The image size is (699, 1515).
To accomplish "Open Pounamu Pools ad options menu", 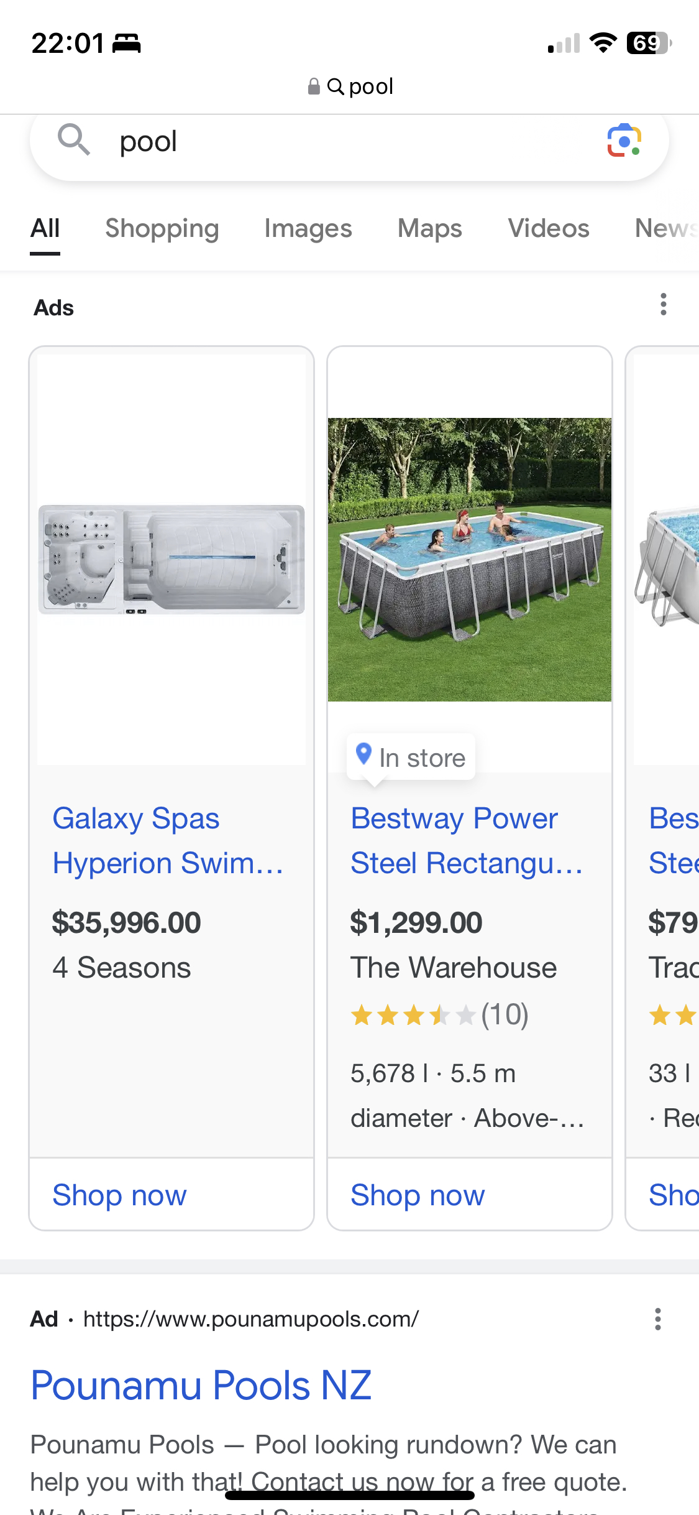I will point(657,1319).
